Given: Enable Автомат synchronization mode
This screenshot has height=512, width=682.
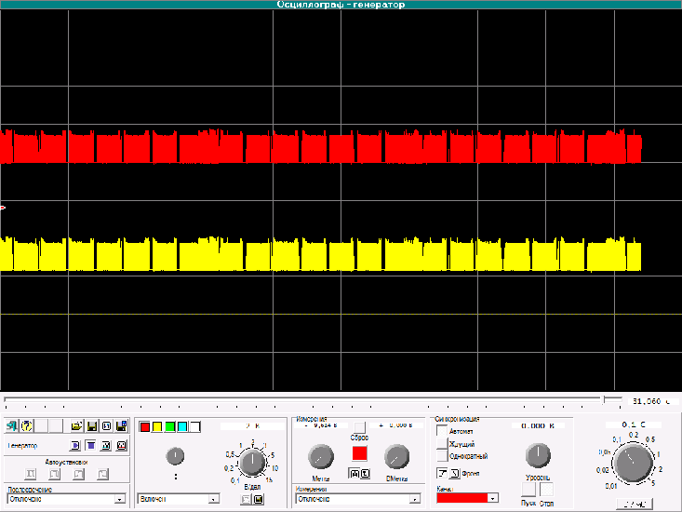Looking at the screenshot, I should point(442,432).
